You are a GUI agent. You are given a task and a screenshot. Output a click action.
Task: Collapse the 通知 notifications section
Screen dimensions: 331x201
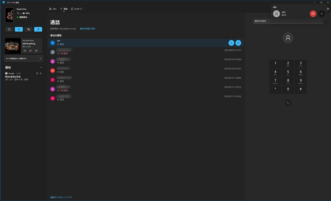click(41, 68)
